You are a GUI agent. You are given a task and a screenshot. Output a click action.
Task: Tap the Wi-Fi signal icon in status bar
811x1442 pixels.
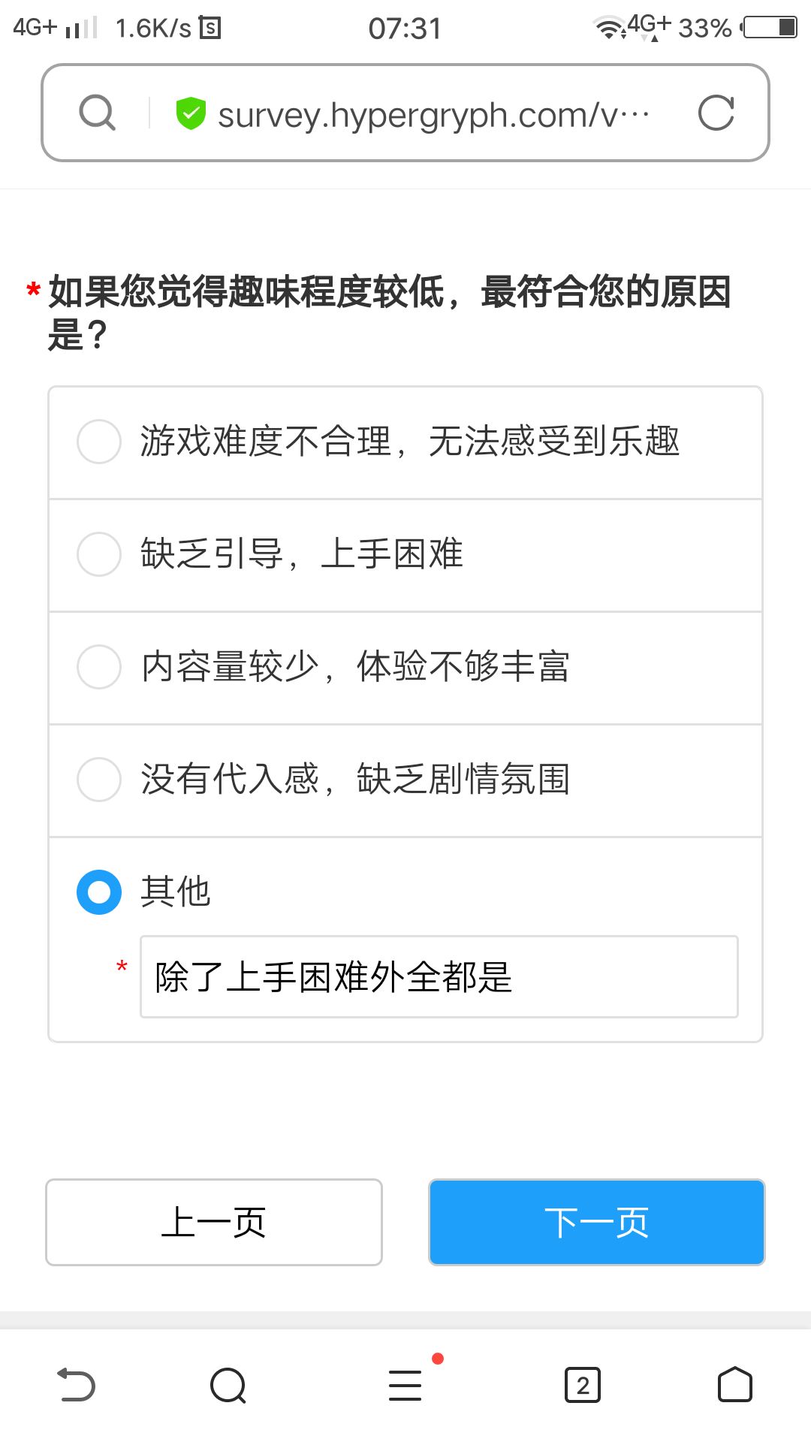tap(610, 28)
